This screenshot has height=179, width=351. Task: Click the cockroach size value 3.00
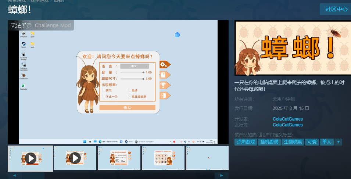(x=148, y=79)
